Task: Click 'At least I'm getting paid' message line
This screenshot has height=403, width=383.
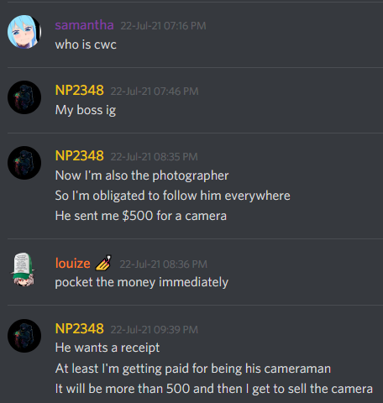Action: [193, 369]
